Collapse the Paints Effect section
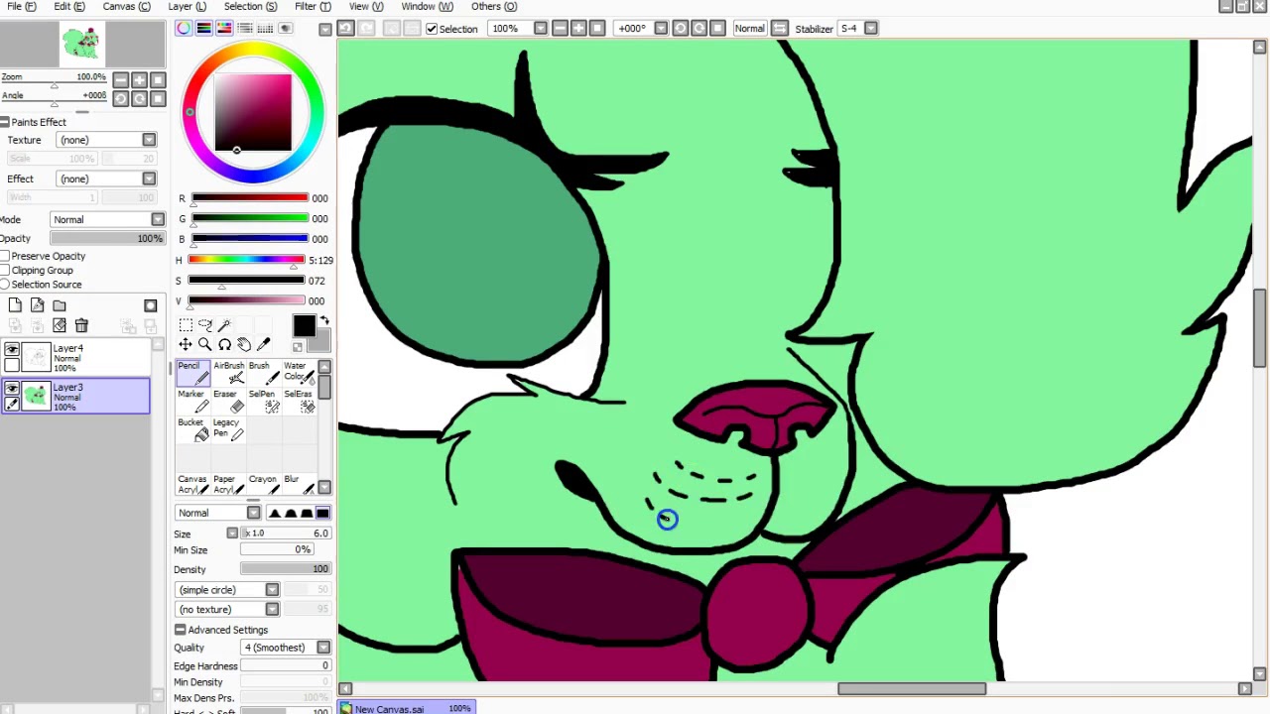1270x714 pixels. tap(5, 122)
